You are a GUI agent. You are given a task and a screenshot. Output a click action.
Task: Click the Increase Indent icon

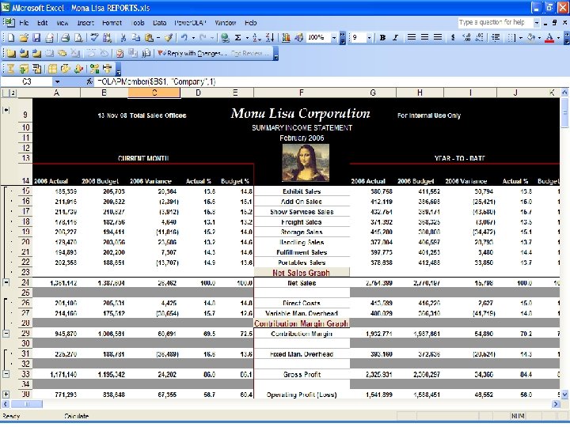(x=496, y=37)
